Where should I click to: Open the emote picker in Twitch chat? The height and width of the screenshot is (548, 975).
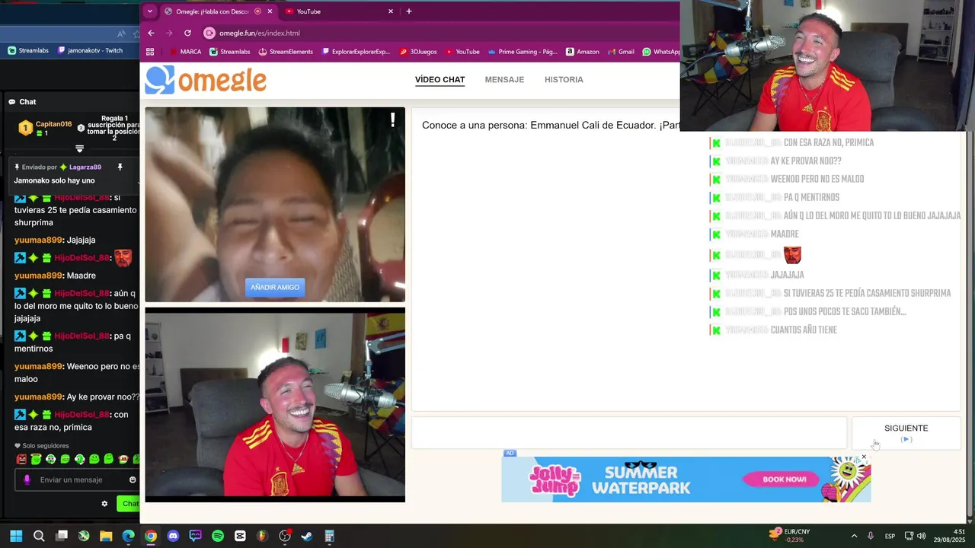tap(133, 479)
